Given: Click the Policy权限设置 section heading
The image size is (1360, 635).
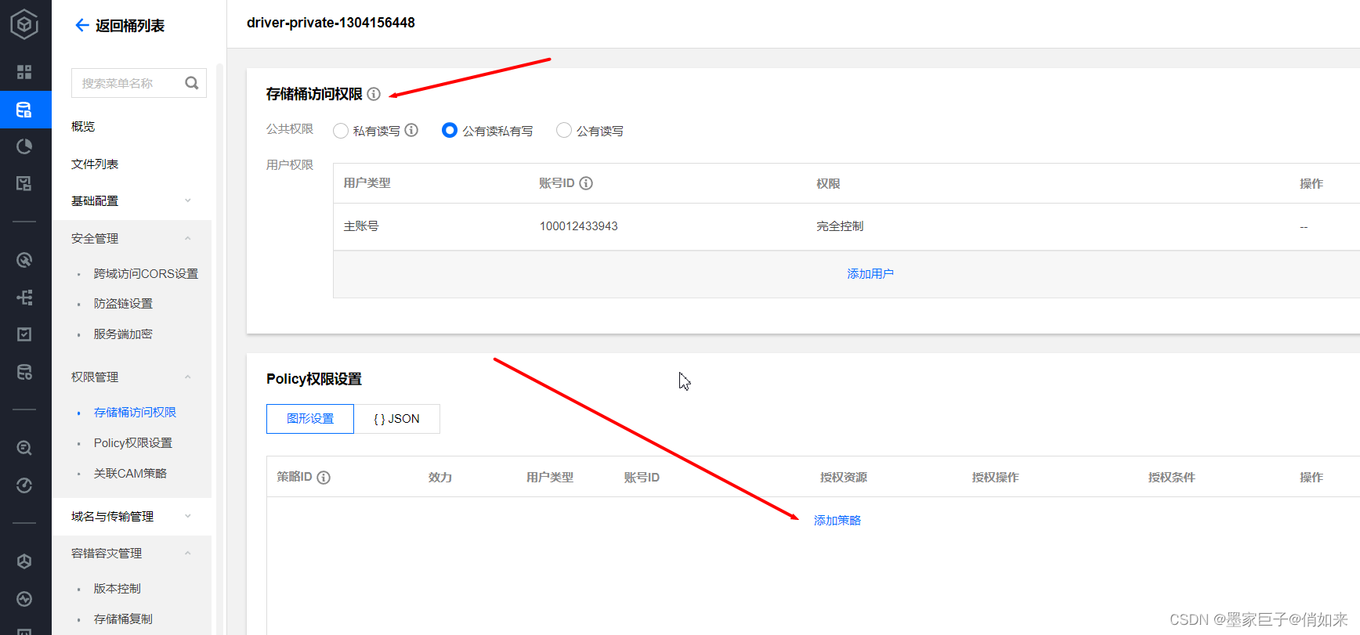Looking at the screenshot, I should pos(314,379).
